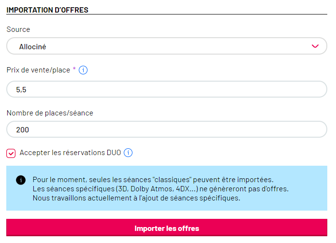336x243 pixels.
Task: Open the Source dropdown showing Allociné
Action: [167, 46]
